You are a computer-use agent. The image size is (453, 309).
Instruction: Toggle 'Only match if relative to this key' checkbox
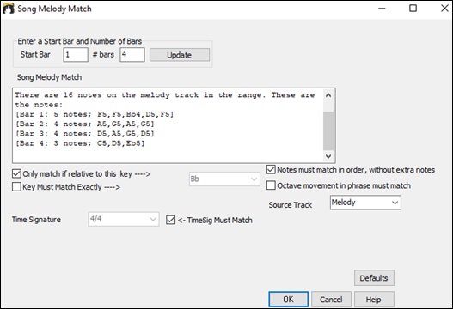coord(16,174)
